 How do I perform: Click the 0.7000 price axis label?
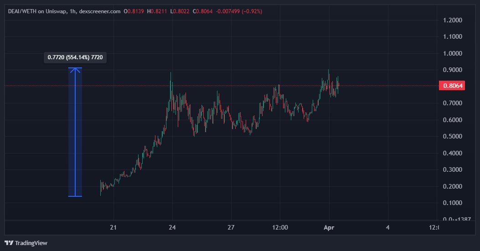click(x=453, y=103)
